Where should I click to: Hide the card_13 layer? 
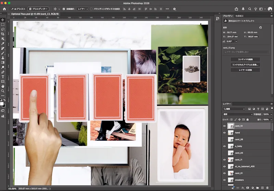(x=224, y=126)
